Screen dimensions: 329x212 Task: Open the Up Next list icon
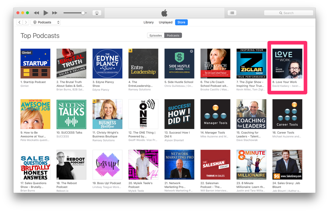232,13
